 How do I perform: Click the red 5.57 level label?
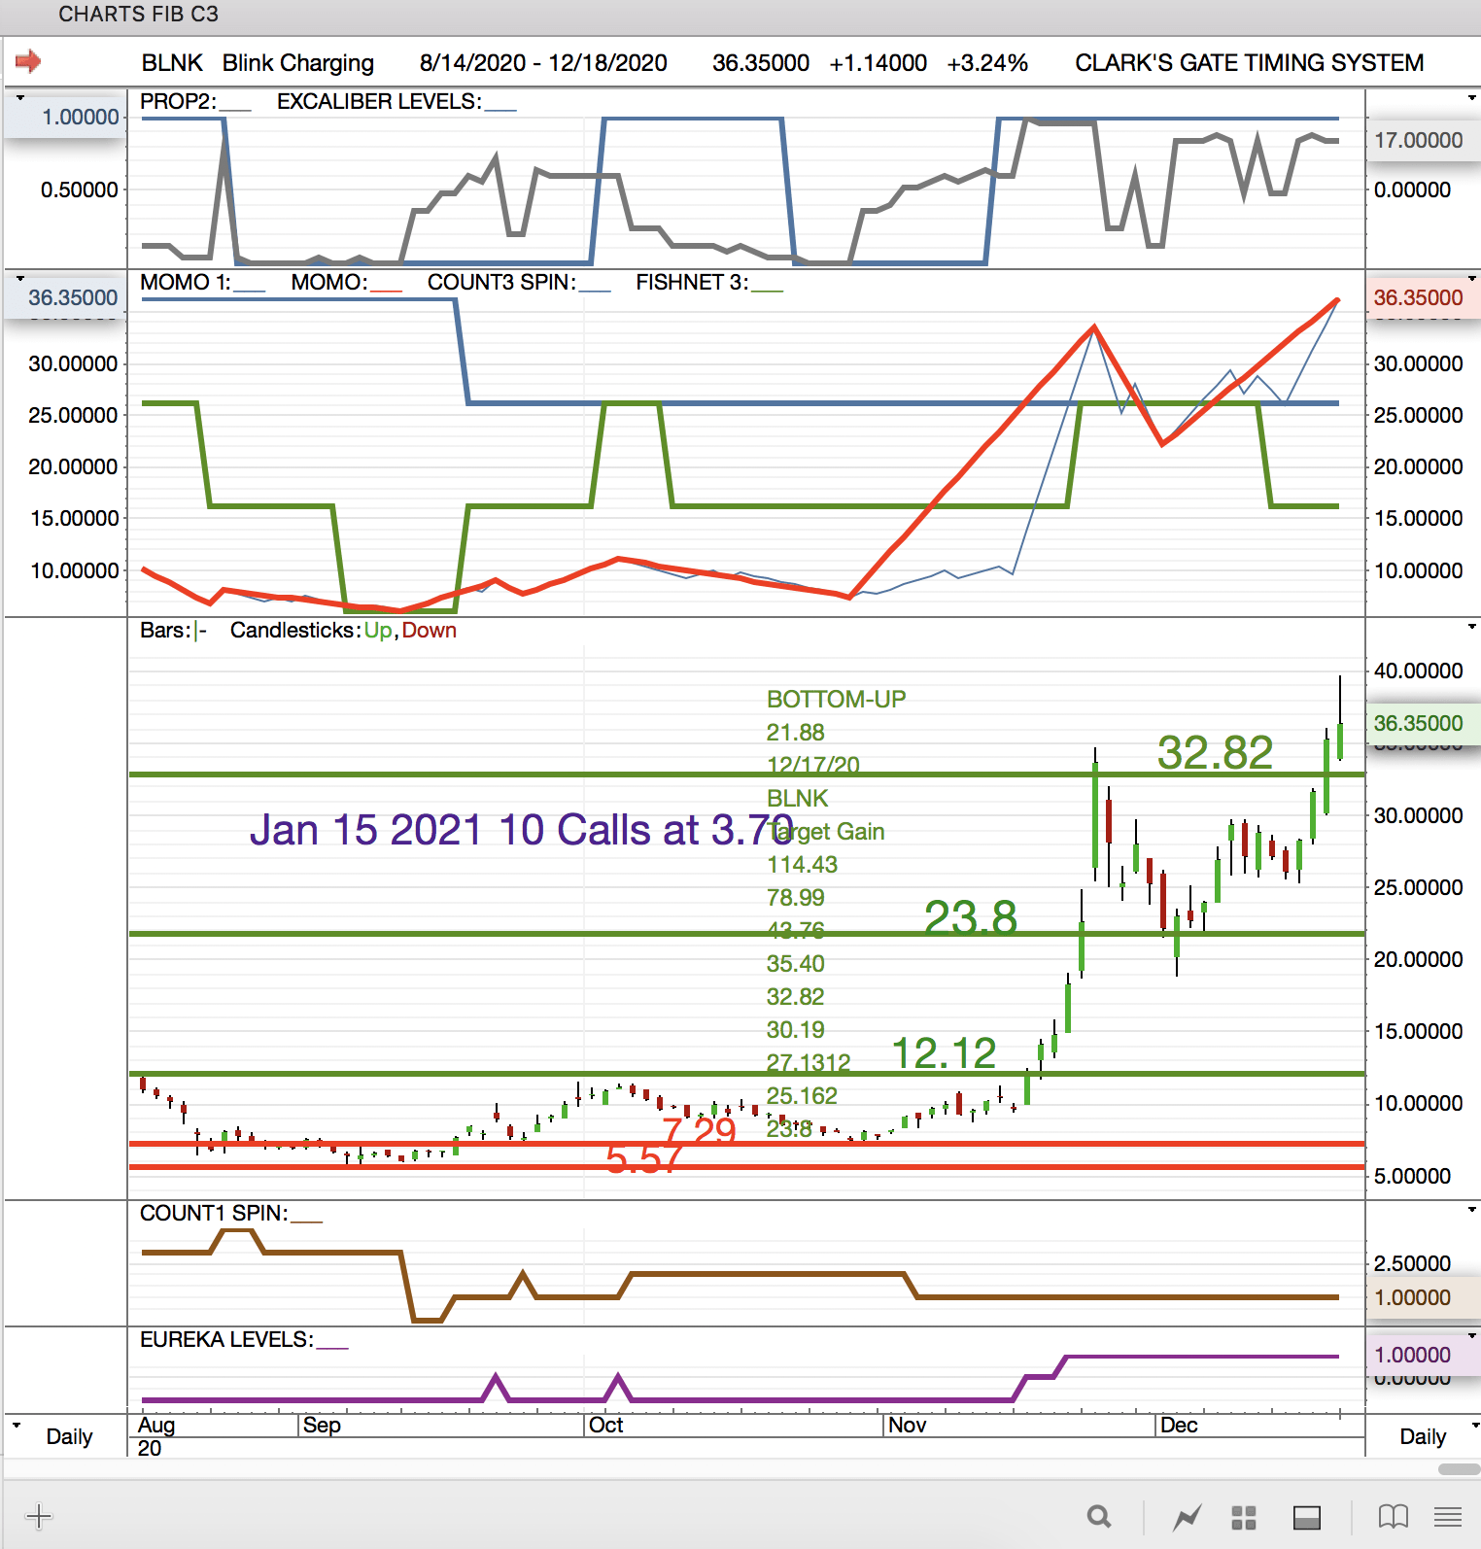pyautogui.click(x=644, y=1159)
